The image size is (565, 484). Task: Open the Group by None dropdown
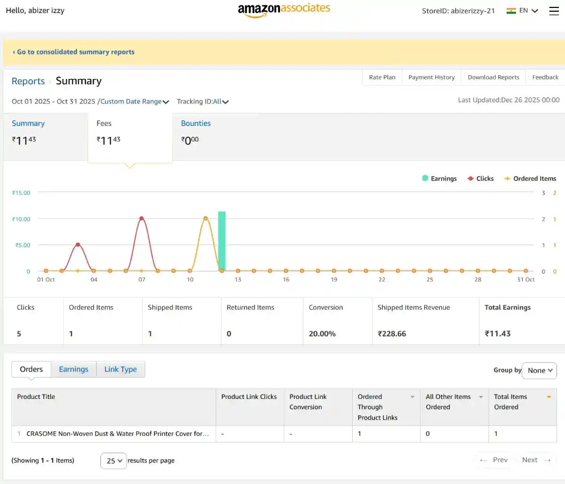[x=539, y=370]
